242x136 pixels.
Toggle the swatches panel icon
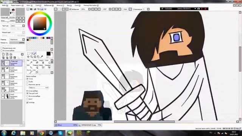click(x=42, y=9)
